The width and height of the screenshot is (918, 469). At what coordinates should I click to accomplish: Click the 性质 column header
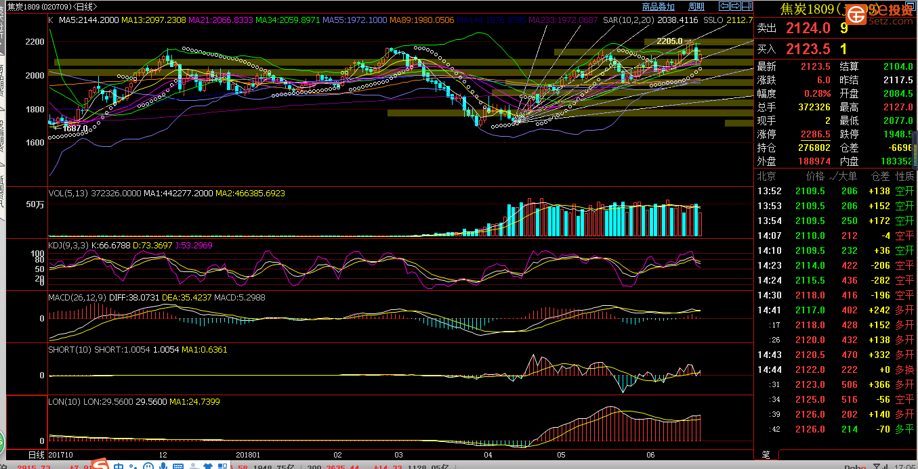(x=904, y=176)
